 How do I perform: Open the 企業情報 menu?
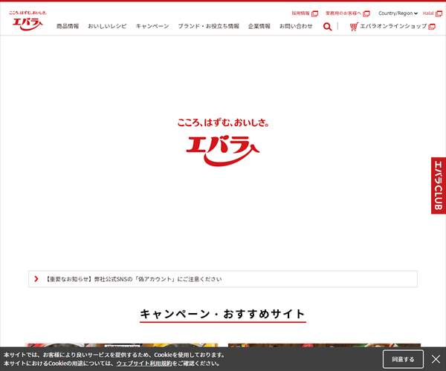(x=259, y=26)
